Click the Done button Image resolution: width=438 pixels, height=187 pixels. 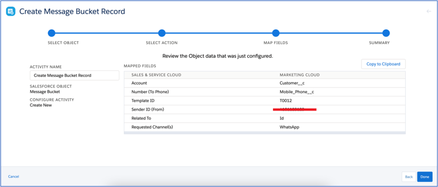coord(424,177)
